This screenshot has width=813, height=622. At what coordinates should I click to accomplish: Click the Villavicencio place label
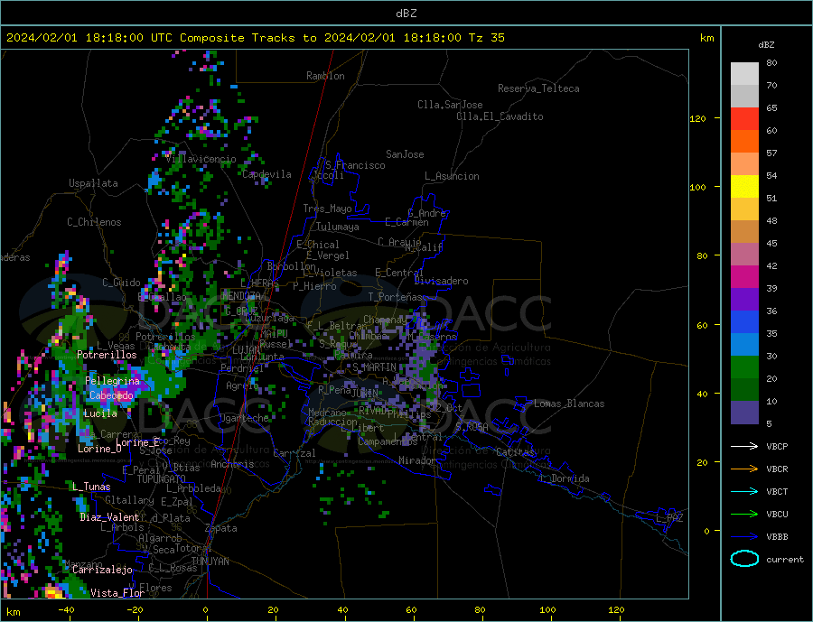tap(201, 159)
